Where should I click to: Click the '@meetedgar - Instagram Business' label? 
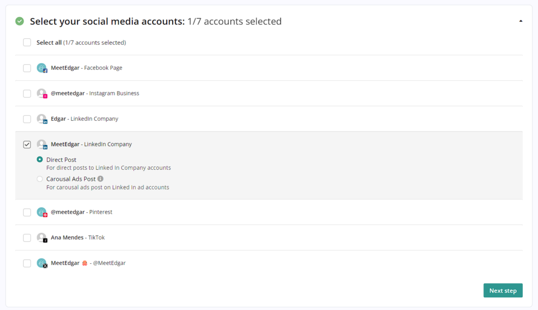click(95, 94)
